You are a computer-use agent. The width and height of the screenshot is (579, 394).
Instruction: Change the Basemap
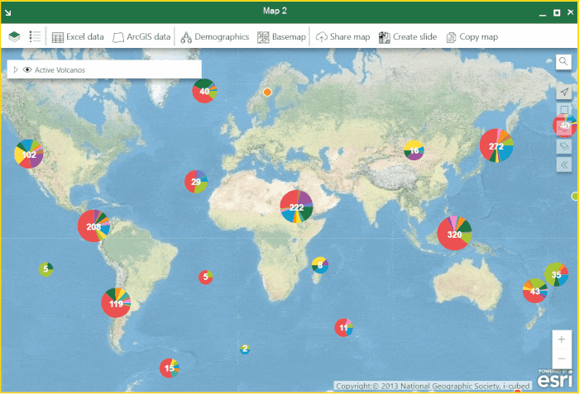pyautogui.click(x=281, y=37)
